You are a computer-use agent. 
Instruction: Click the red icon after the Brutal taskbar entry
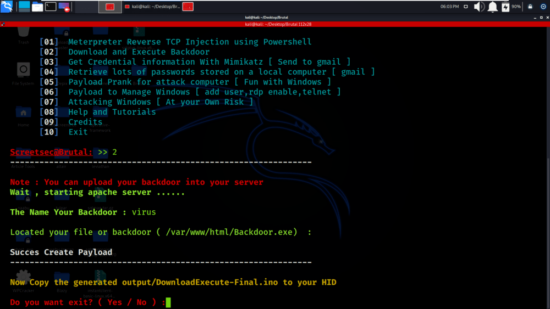coord(188,7)
